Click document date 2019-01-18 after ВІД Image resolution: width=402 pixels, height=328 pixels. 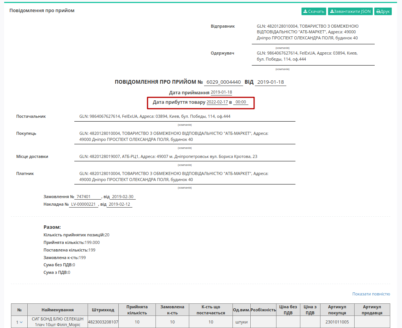(270, 82)
